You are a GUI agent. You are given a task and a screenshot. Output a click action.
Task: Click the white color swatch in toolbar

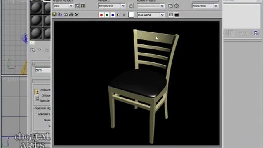click(x=131, y=15)
